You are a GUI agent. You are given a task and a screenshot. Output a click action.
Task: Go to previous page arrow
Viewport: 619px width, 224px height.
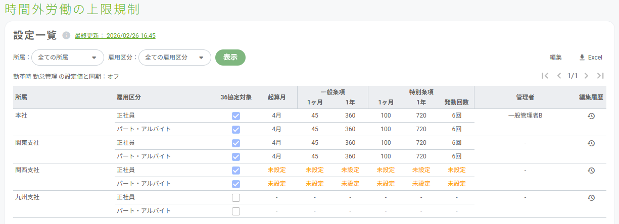tap(559, 76)
